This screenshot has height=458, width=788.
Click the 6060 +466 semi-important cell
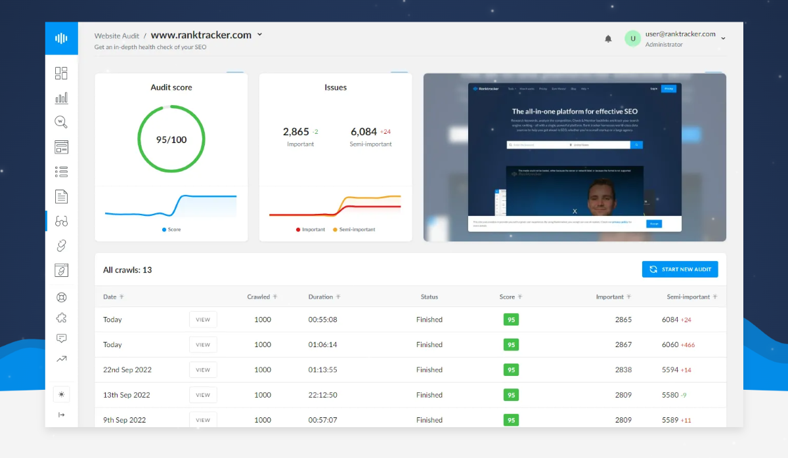678,344
